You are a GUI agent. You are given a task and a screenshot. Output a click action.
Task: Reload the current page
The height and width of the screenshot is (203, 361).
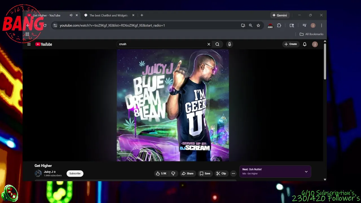tap(45, 25)
